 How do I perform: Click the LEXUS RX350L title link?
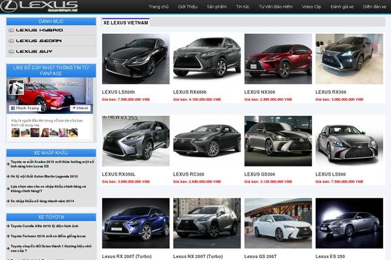pos(119,174)
